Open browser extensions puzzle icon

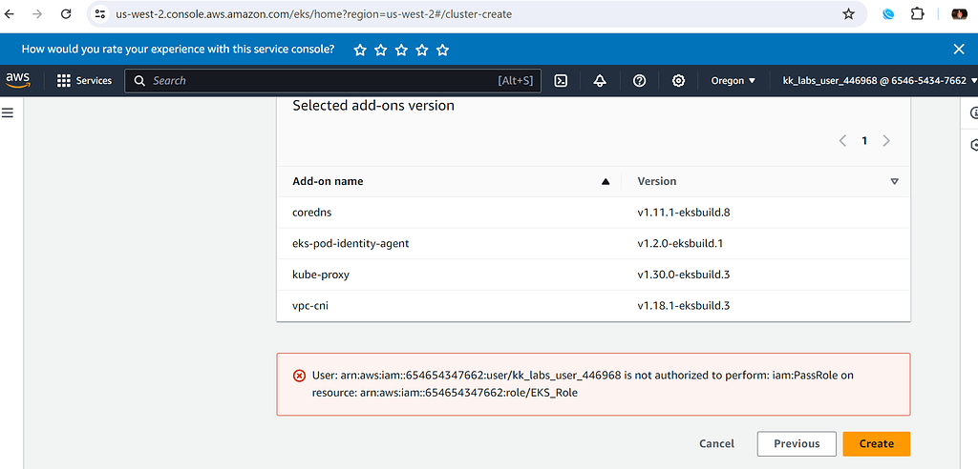[918, 14]
